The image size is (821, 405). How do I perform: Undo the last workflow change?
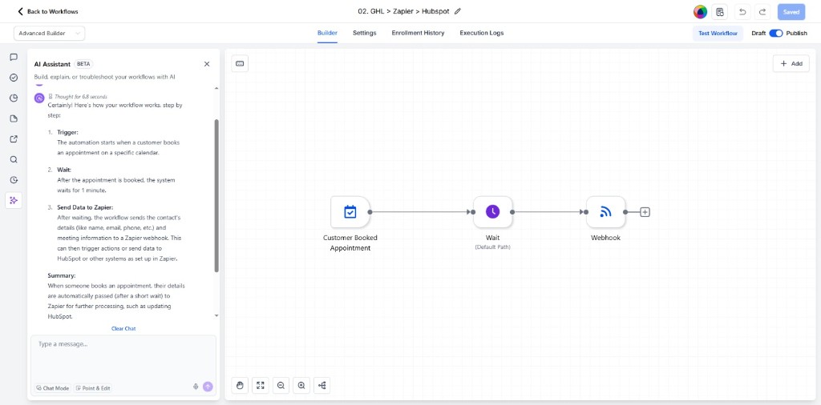click(742, 11)
